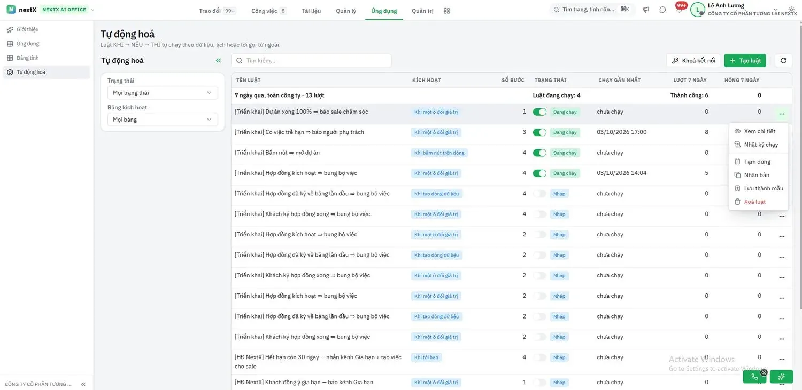Viewport: 802px width, 390px height.
Task: Collapse the Tự động hoá filter panel
Action: tap(218, 61)
